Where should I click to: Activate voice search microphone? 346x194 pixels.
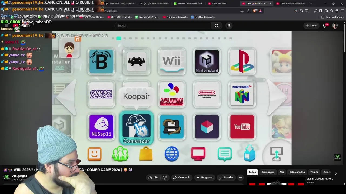pos(229,26)
